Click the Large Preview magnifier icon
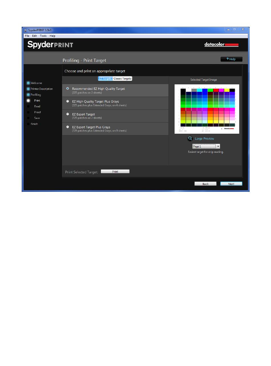The height and width of the screenshot is (366, 271). pyautogui.click(x=190, y=139)
